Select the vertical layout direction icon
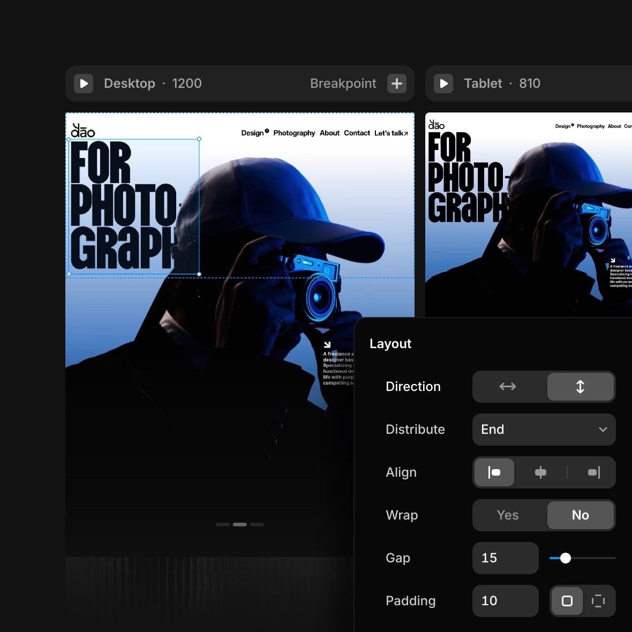This screenshot has height=632, width=632. coord(580,387)
